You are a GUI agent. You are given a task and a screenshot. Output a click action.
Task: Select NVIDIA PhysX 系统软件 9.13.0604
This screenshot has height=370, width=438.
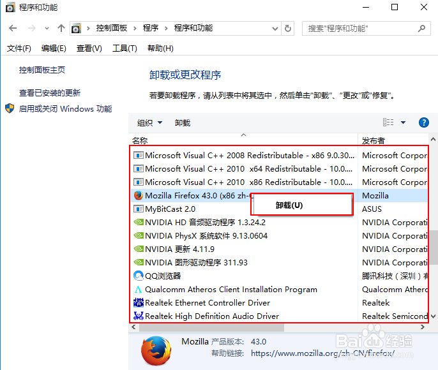(206, 236)
